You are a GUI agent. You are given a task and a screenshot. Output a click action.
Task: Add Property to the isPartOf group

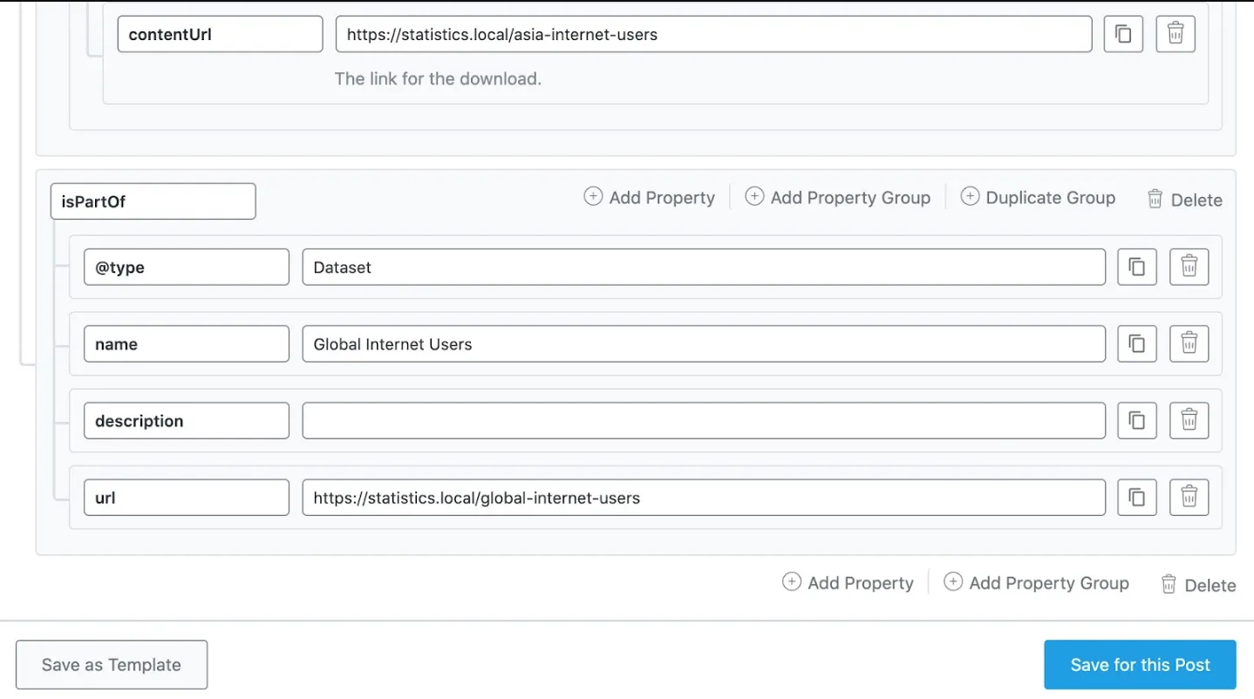[x=650, y=198]
